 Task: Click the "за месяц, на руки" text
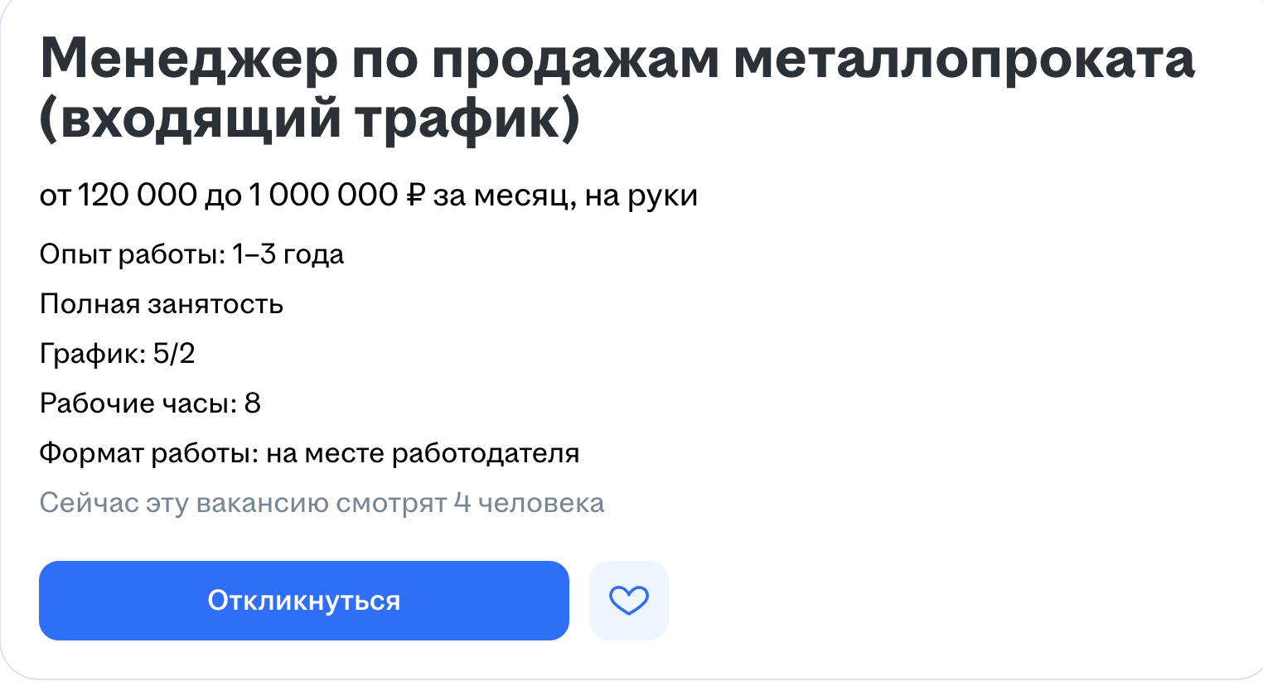(565, 196)
